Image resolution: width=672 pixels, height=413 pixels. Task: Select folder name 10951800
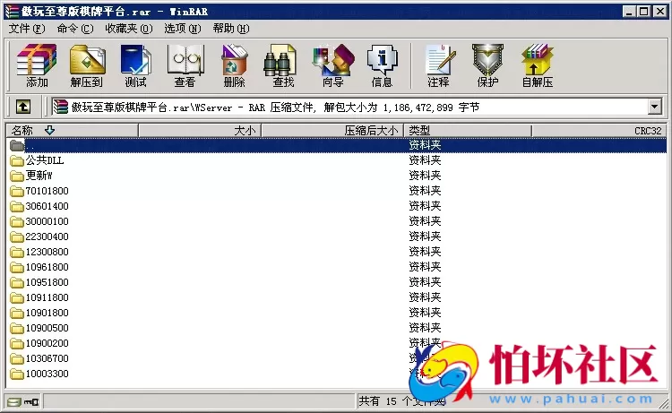47,282
